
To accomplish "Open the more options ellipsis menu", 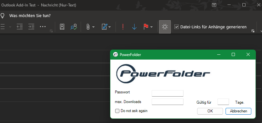I will click(43, 27).
